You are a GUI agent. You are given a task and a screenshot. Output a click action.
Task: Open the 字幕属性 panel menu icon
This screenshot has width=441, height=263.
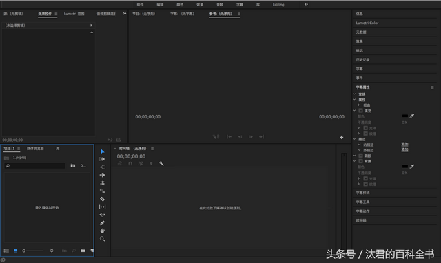(x=432, y=87)
